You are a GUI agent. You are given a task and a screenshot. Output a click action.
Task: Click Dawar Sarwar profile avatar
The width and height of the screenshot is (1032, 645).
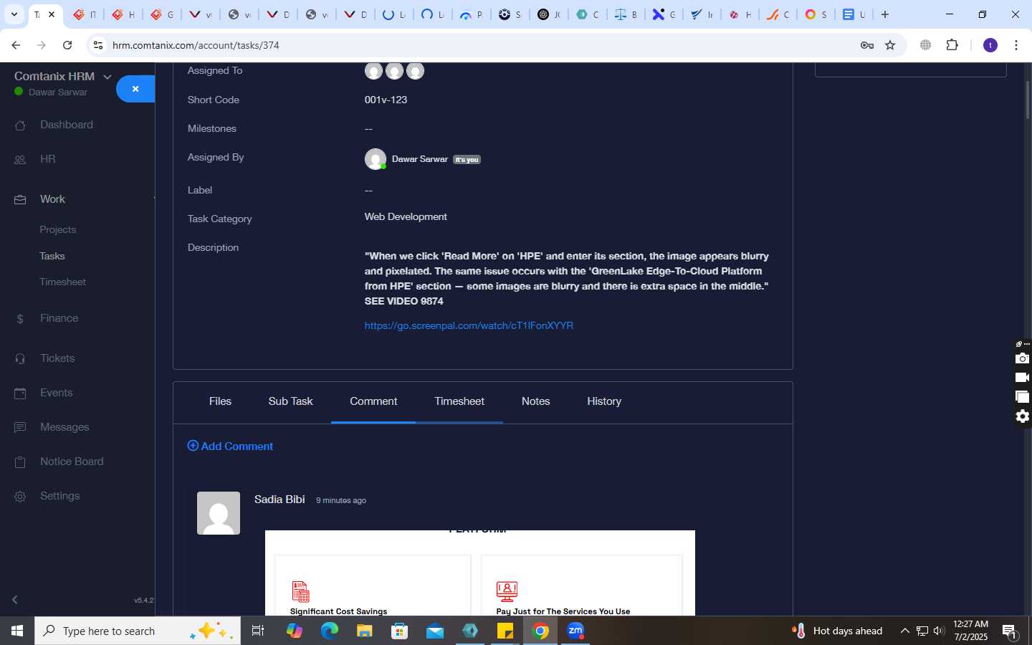coord(375,159)
